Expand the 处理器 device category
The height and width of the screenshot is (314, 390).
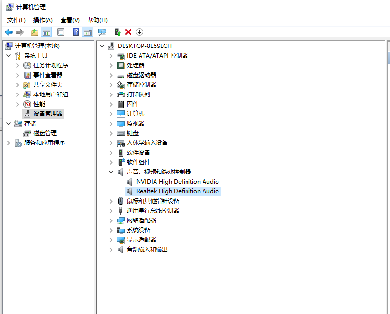tap(111, 65)
